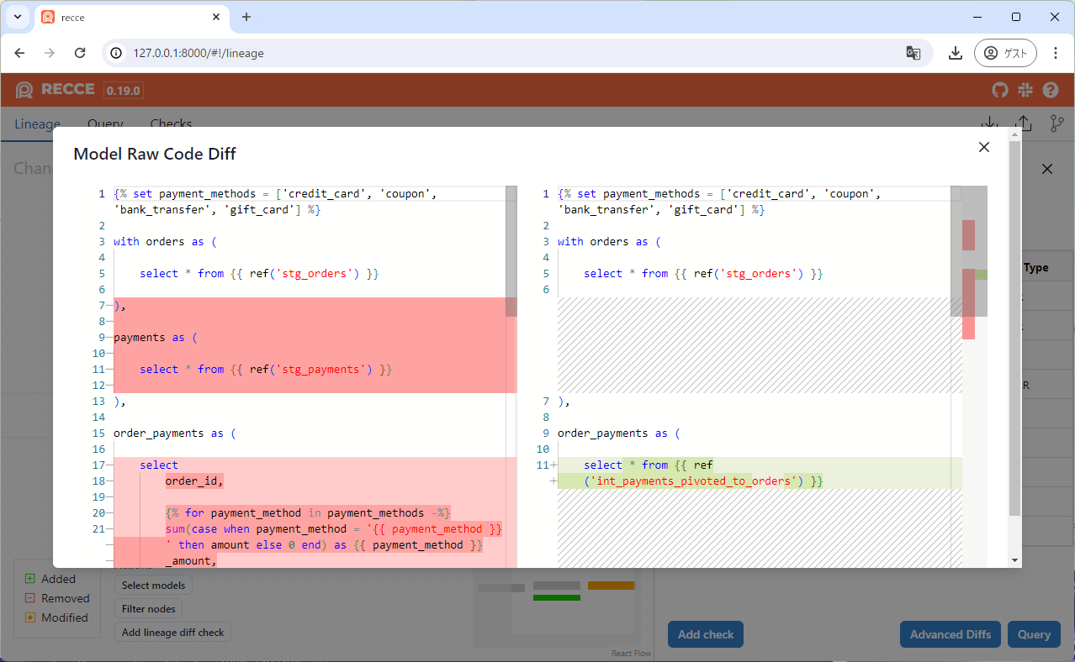
Task: Open Chrome's three-dot menu
Action: (1056, 52)
